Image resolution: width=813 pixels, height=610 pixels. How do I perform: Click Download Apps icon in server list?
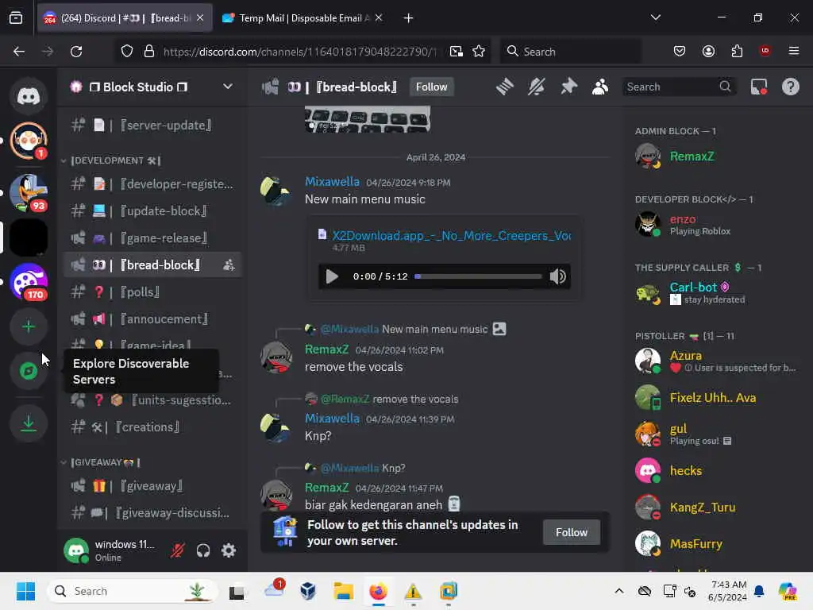(x=29, y=424)
